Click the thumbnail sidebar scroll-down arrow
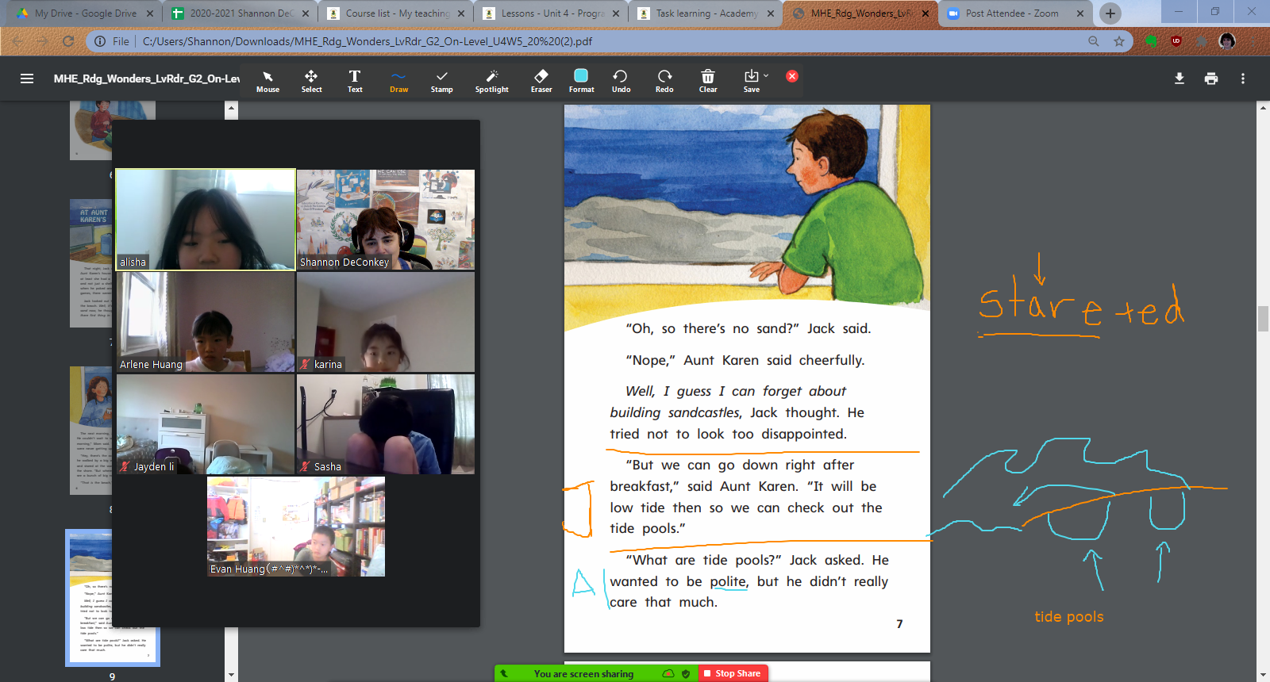The height and width of the screenshot is (682, 1270). tap(231, 675)
